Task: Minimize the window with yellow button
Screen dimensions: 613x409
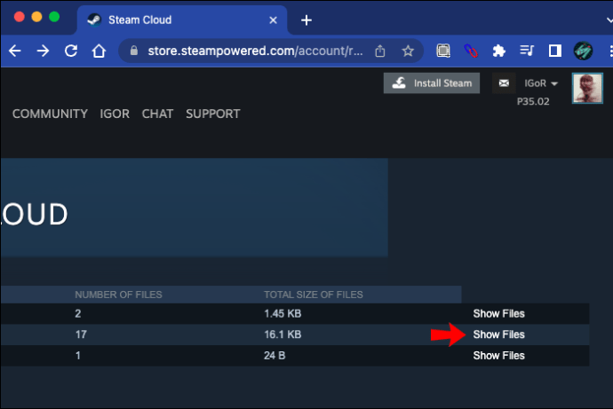Action: [x=36, y=17]
